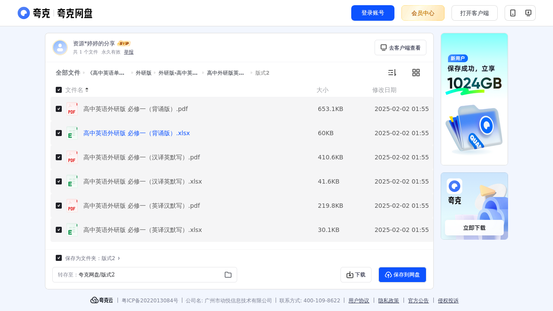Click the sharer's avatar icon
553x311 pixels.
pos(60,48)
